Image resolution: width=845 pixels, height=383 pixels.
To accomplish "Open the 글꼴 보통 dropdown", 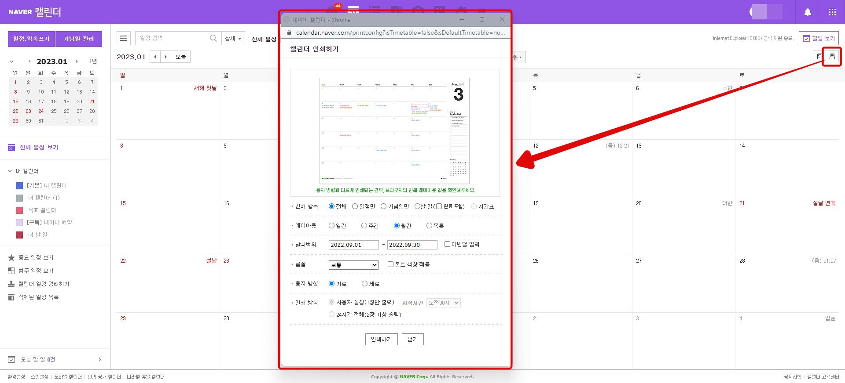I will point(353,265).
